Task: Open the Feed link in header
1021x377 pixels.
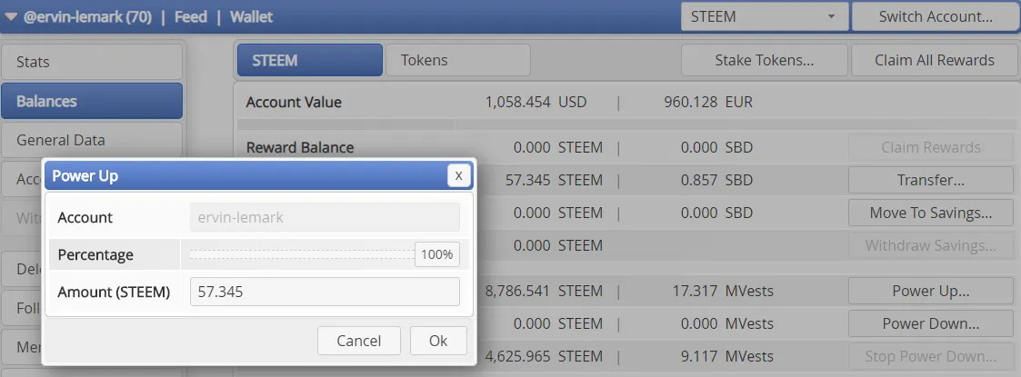Action: (191, 17)
